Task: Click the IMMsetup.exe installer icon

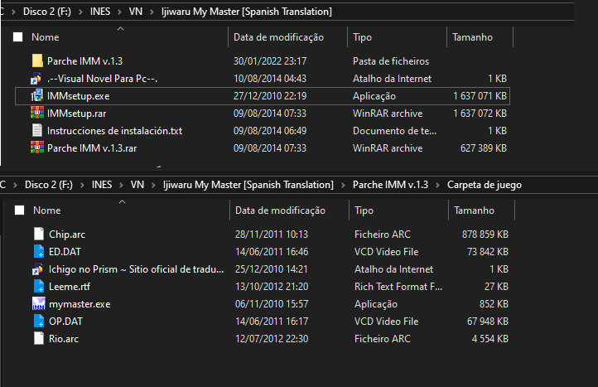Action: pyautogui.click(x=37, y=96)
